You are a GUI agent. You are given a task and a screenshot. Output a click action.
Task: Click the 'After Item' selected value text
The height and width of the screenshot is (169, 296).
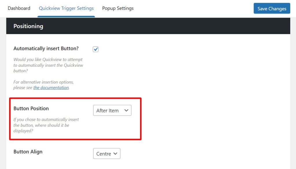tap(107, 110)
